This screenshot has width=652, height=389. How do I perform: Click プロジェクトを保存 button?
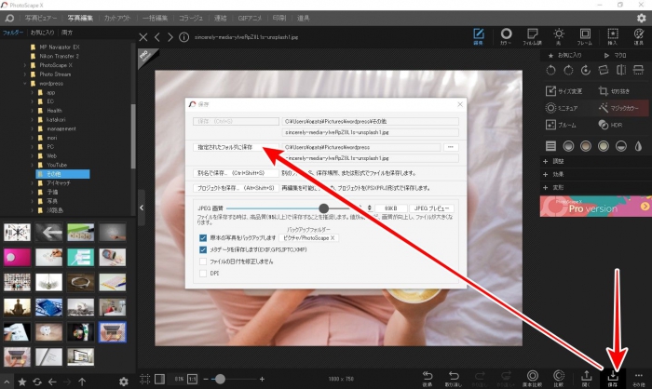(236, 188)
